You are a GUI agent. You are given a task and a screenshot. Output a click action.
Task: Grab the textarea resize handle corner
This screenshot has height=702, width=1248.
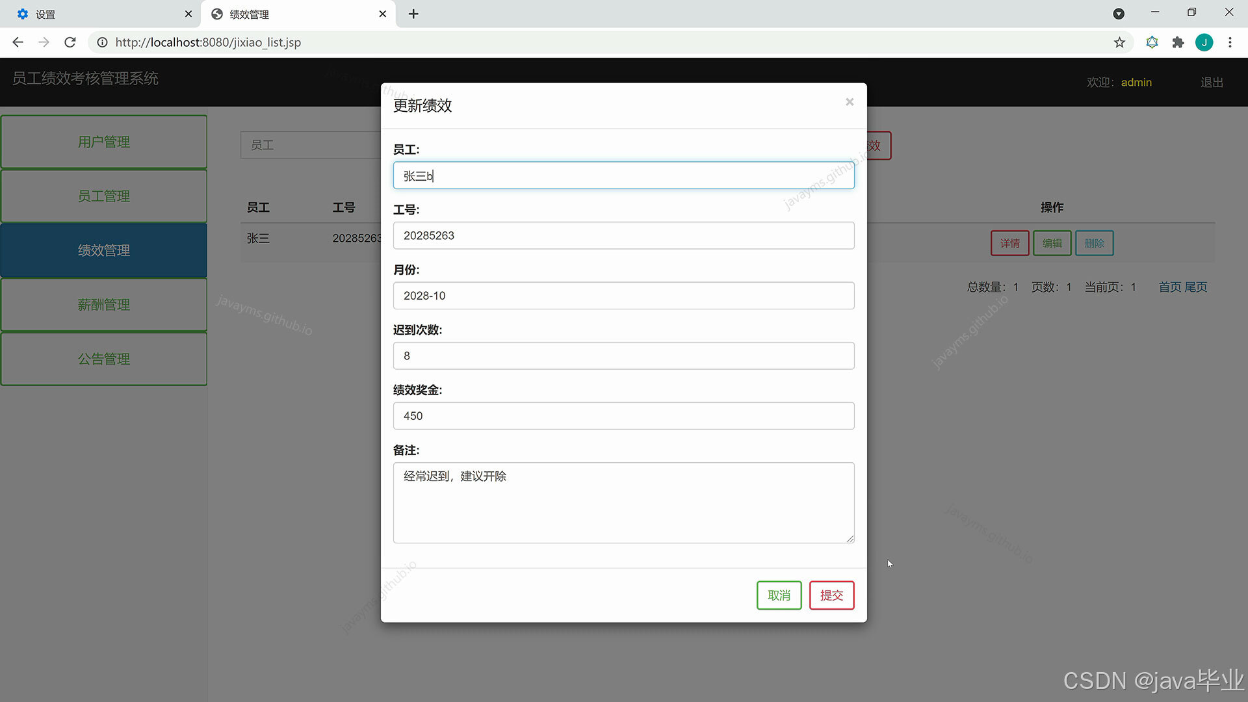tap(850, 539)
